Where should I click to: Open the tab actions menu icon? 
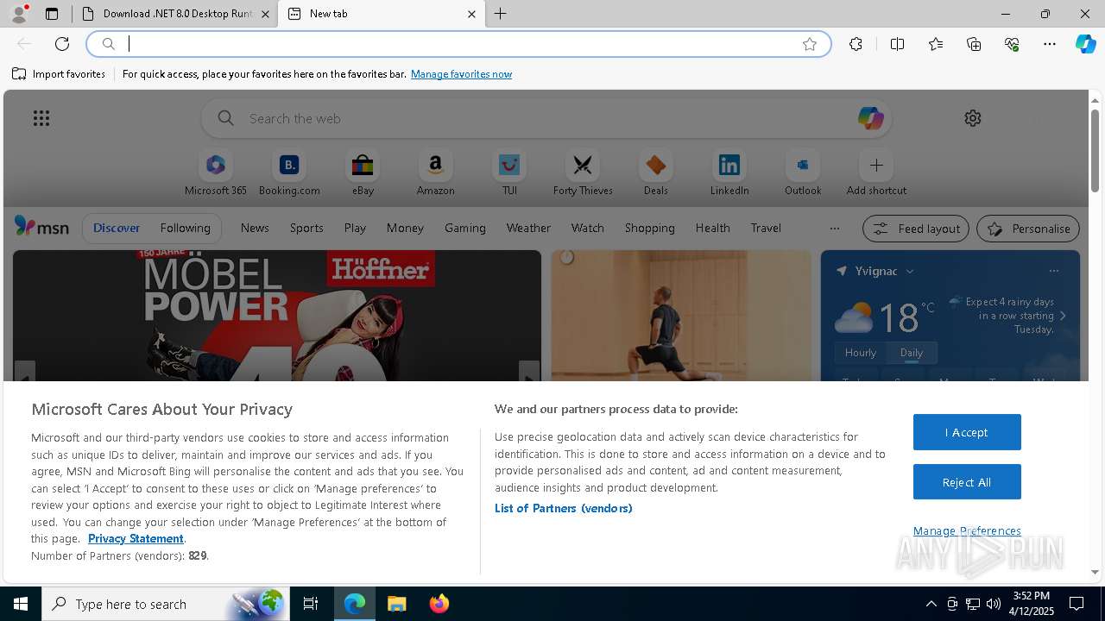click(52, 14)
